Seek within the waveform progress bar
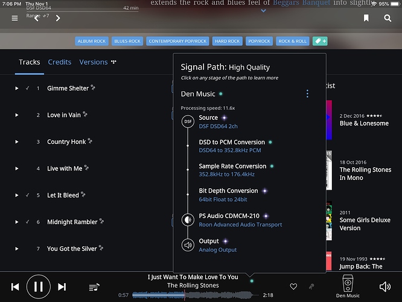Image resolution: width=402 pixels, height=302 pixels. pos(196,295)
